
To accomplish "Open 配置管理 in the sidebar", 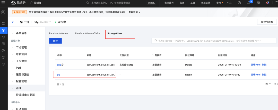I will (21, 81).
